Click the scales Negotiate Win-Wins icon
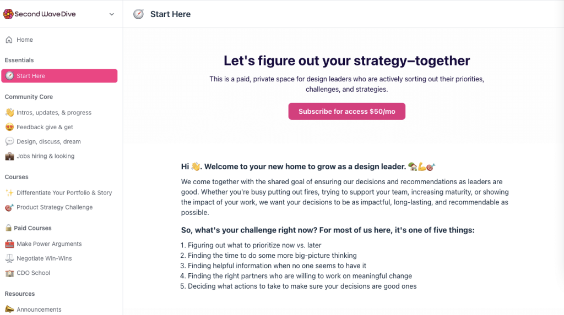The width and height of the screenshot is (564, 315). (x=9, y=258)
